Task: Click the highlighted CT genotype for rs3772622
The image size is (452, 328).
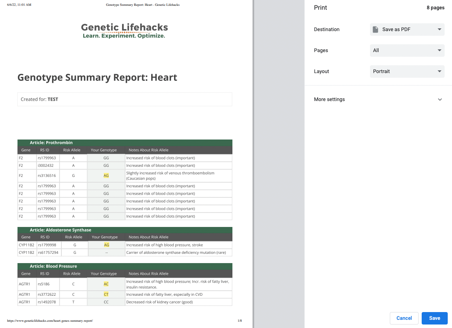Action: 106,295
